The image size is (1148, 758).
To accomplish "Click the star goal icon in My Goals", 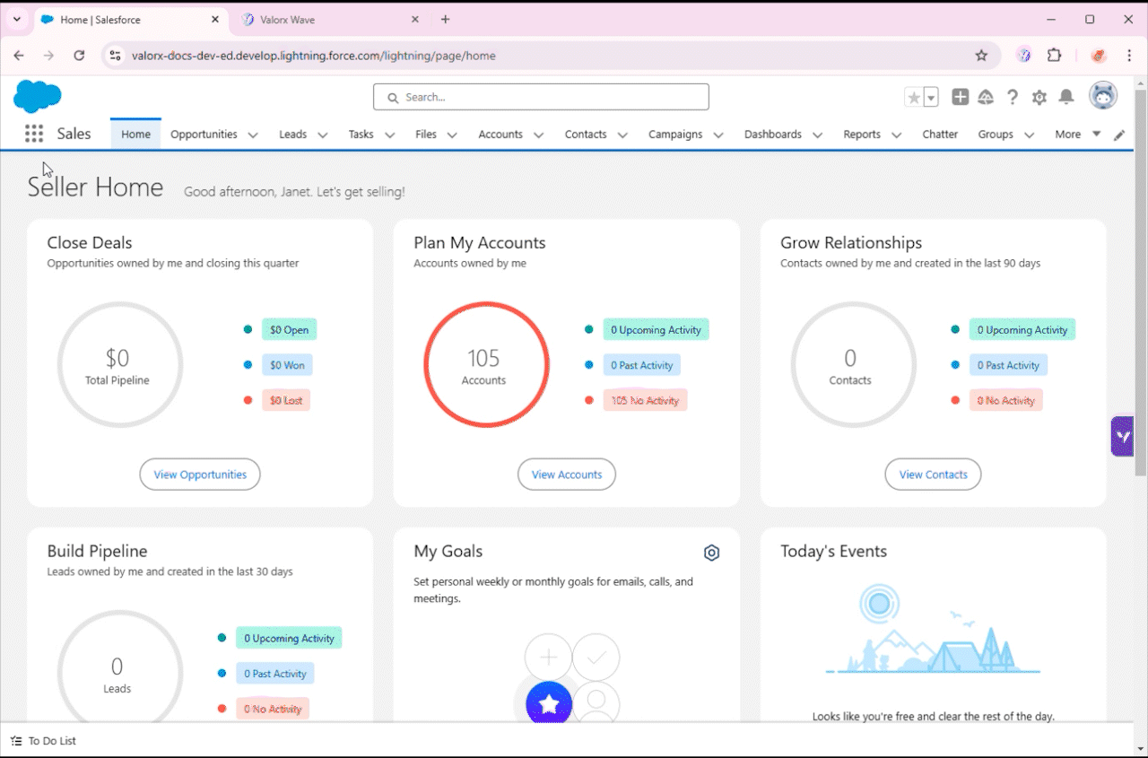I will point(549,704).
